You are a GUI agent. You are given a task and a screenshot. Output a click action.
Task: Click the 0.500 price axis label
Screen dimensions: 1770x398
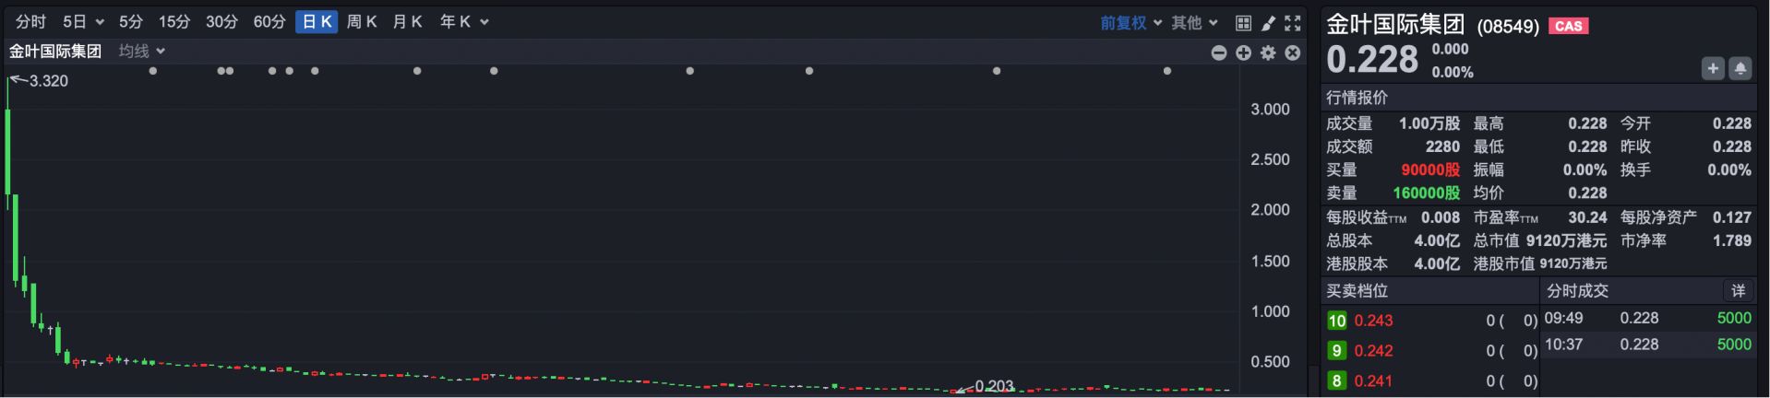coord(1270,362)
